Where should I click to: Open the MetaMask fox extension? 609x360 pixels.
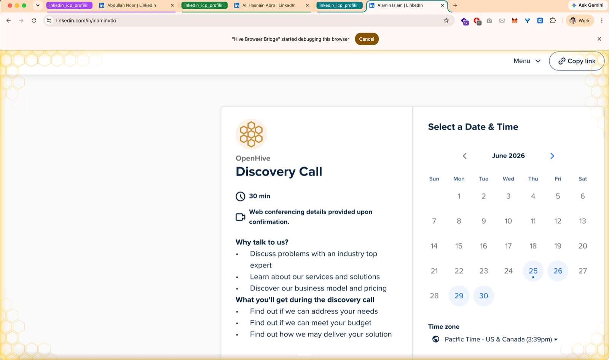[x=515, y=21]
